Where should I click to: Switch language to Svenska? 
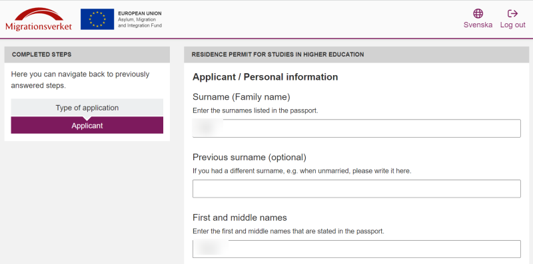tap(478, 25)
